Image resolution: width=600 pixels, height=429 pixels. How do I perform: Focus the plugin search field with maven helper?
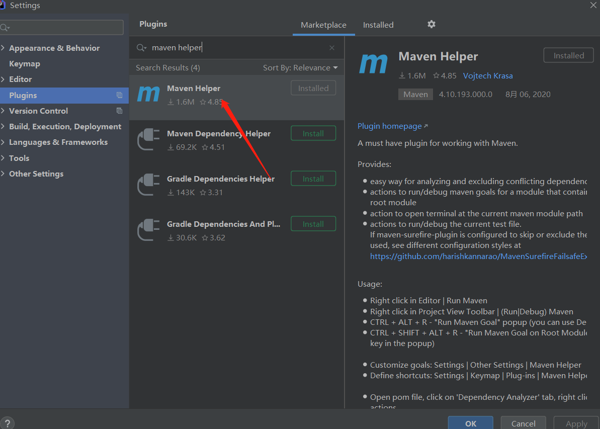(237, 47)
